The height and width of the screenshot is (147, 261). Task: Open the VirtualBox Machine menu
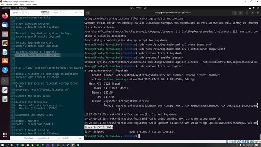coord(9,4)
